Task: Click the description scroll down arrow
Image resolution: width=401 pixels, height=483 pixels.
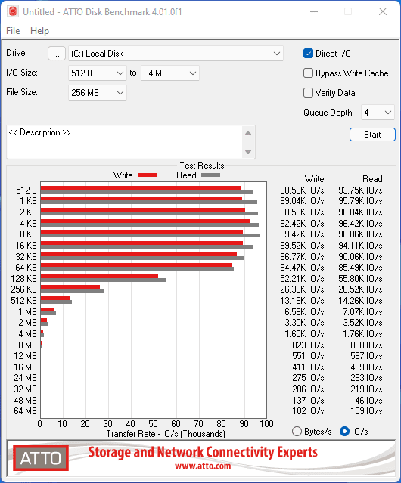Action: [248, 152]
